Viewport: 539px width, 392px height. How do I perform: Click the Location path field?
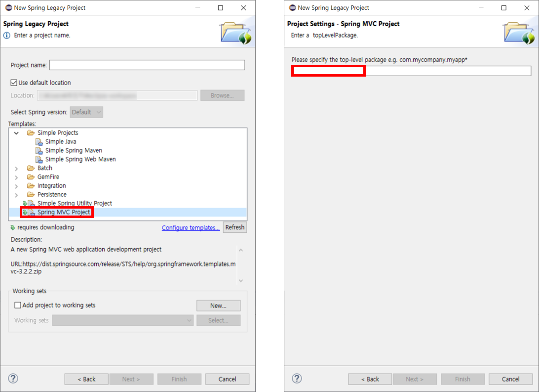point(117,96)
